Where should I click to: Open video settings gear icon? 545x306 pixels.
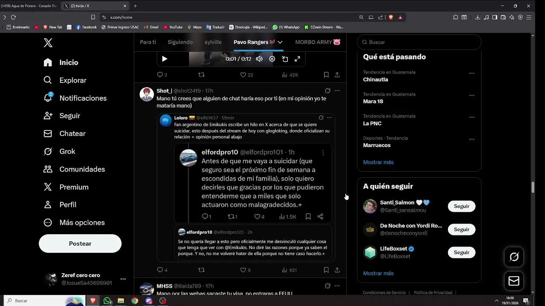[x=272, y=59]
